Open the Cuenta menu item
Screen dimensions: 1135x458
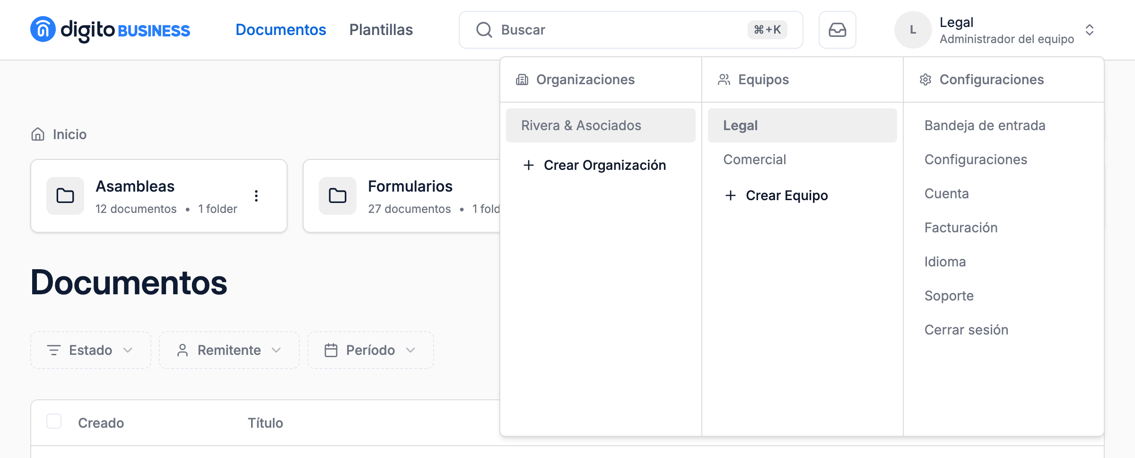pos(947,194)
